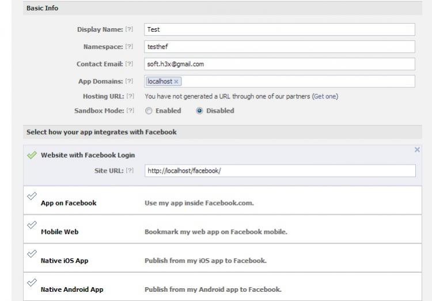The image size is (432, 301).
Task: Click the Hosting URL label
Action: click(x=104, y=96)
